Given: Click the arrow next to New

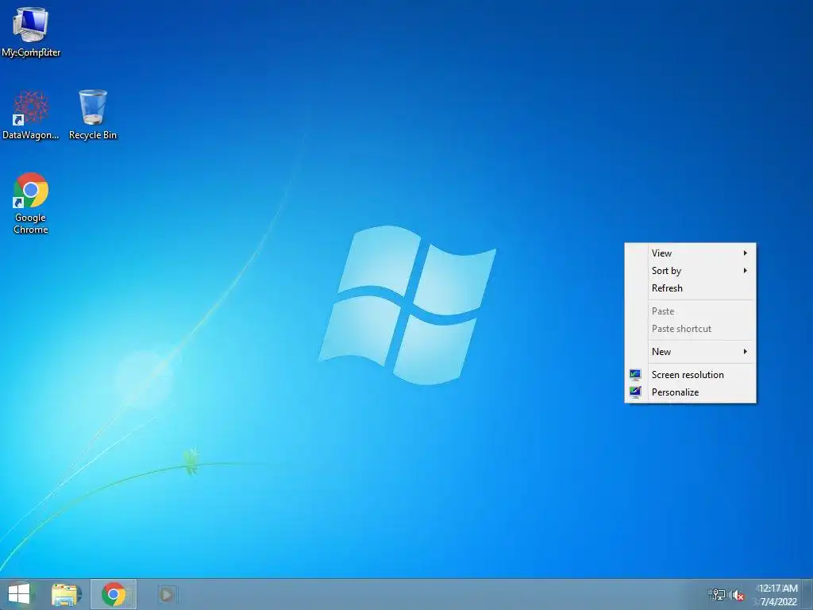Looking at the screenshot, I should click(x=745, y=352).
